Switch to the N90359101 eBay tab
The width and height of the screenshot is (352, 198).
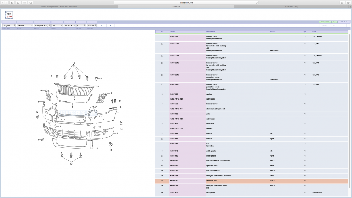(291, 7)
